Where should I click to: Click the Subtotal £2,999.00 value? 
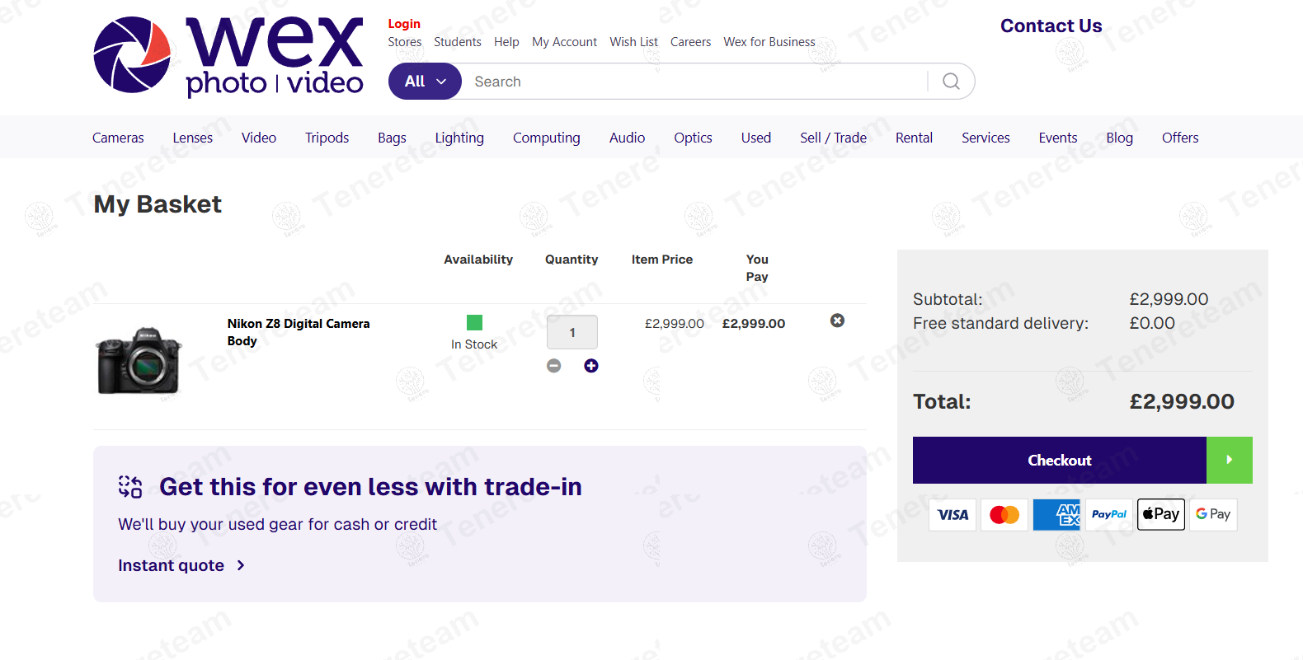1169,299
